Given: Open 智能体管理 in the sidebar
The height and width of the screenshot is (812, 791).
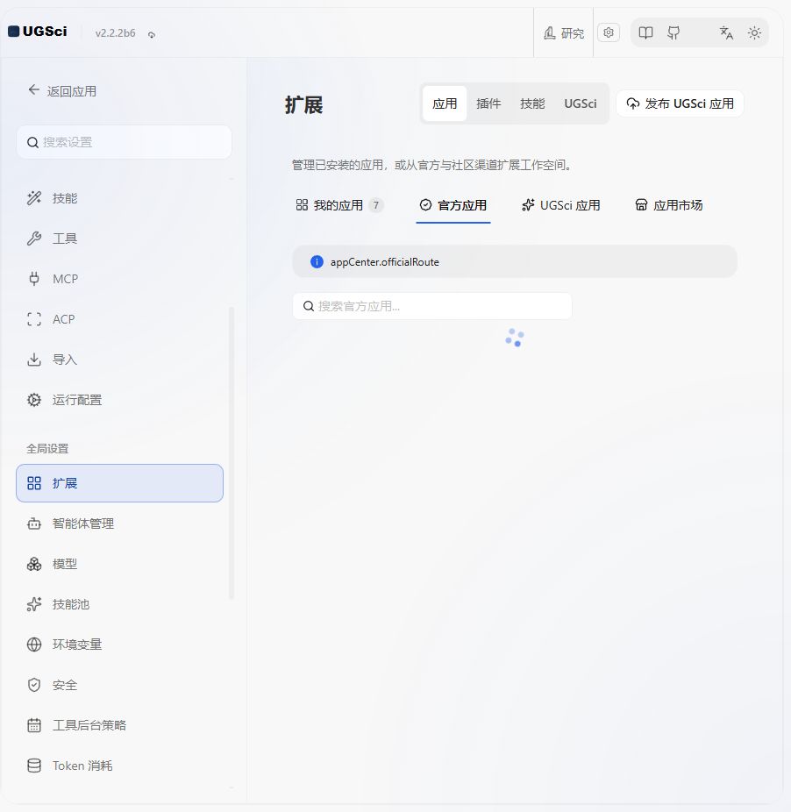Looking at the screenshot, I should (119, 524).
